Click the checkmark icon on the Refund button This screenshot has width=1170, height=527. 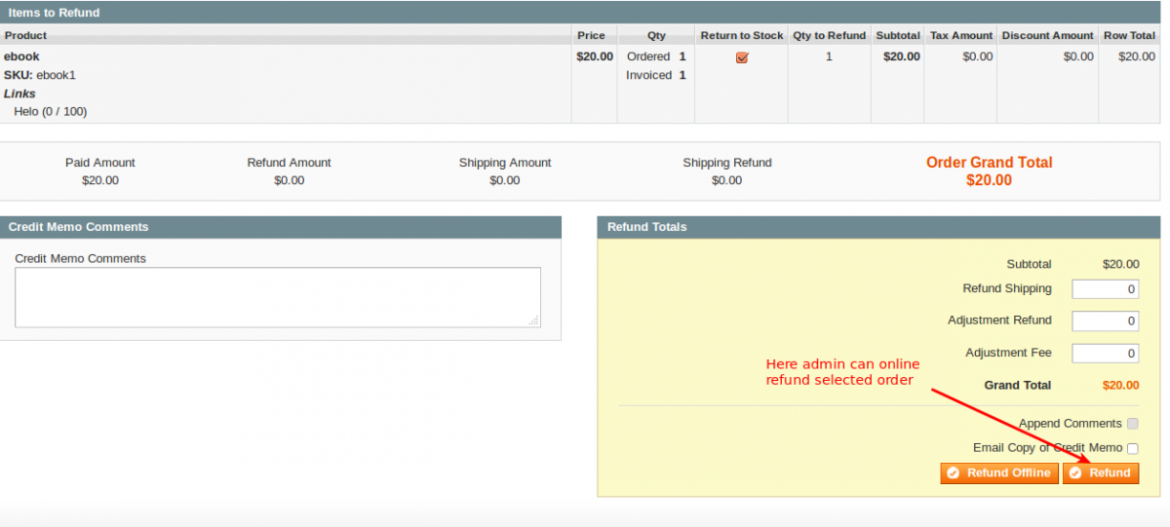click(x=1075, y=473)
